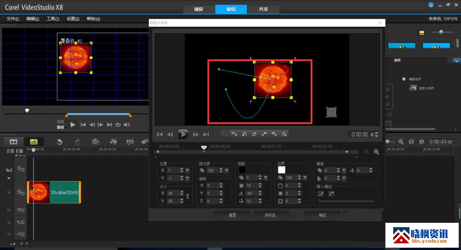The width and height of the screenshot is (461, 250).
Task: Click the undo arrow in the timeline toolbar
Action: [x=59, y=142]
